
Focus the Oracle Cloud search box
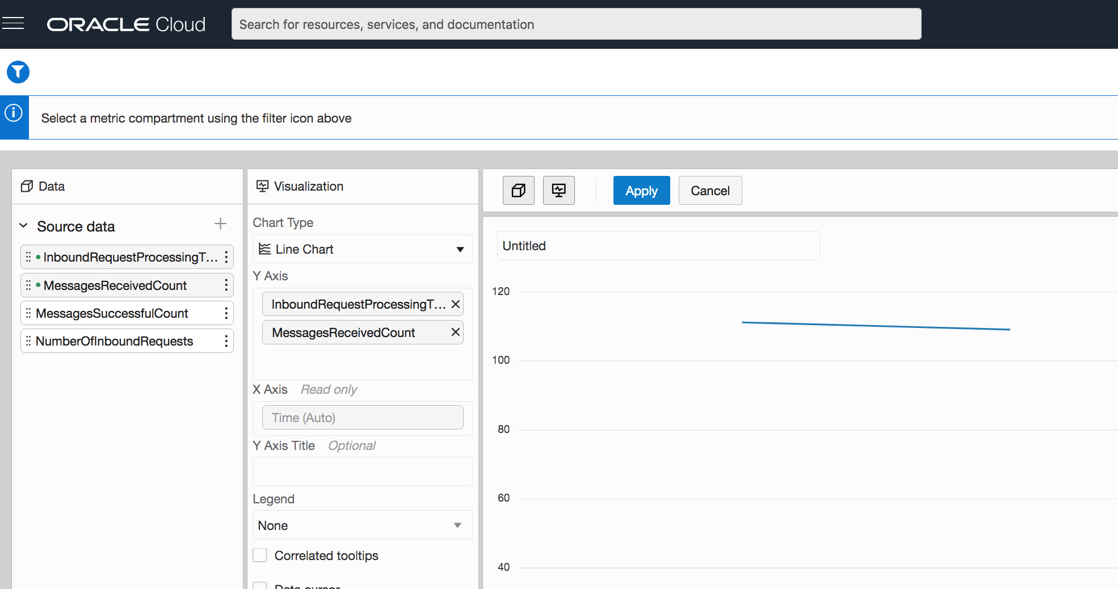click(576, 24)
